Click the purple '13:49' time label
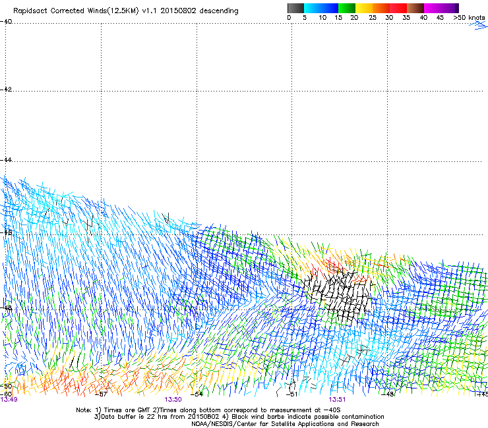Image resolution: width=488 pixels, height=428 pixels. coord(9,400)
